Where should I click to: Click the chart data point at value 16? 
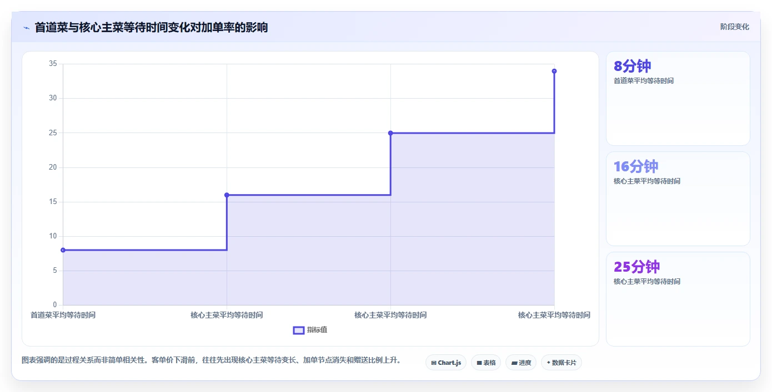(227, 195)
